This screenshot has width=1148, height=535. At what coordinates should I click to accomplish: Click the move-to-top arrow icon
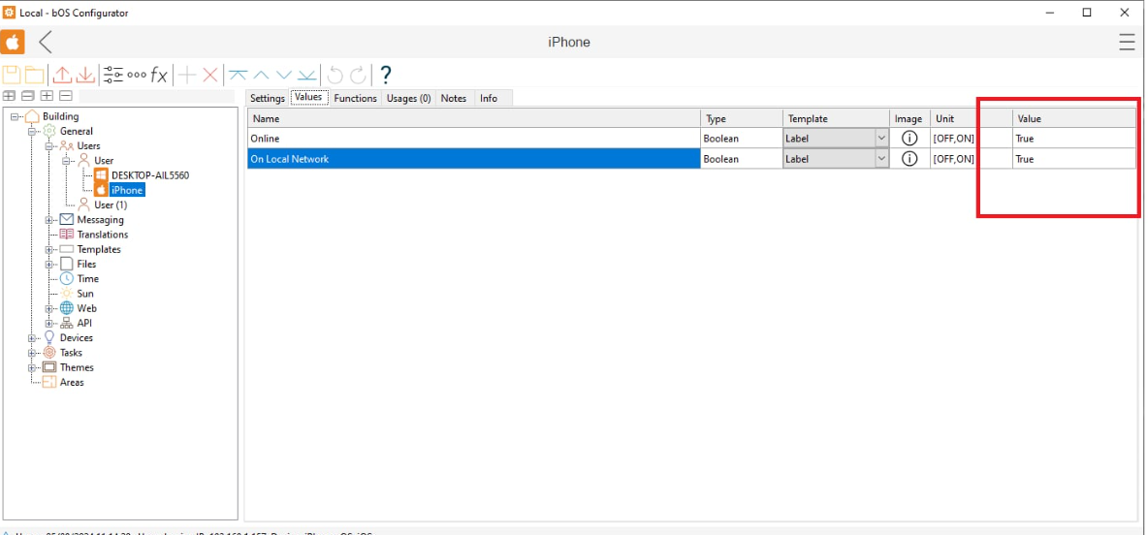click(x=238, y=76)
